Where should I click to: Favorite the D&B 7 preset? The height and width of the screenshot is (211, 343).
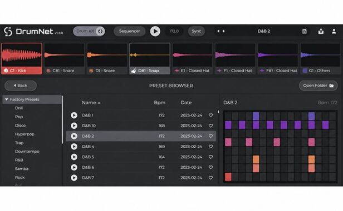[210, 178]
